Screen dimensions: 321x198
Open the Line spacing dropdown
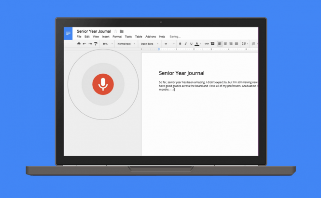(245, 44)
